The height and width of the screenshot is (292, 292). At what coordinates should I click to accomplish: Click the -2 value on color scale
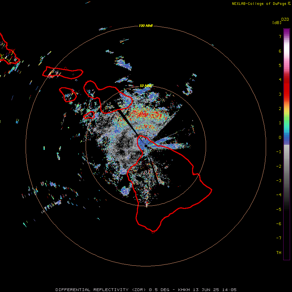pyautogui.click(x=279, y=166)
